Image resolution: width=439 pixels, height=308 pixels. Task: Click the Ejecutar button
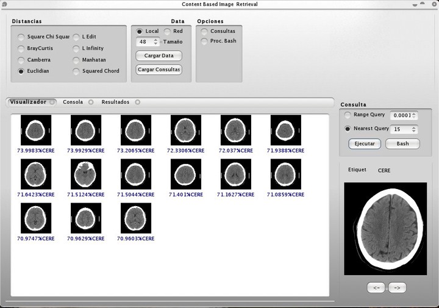coord(364,144)
